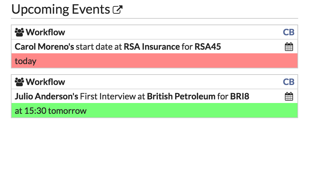Click calendar icon for Carol Moreno's event
The height and width of the screenshot is (188, 309).
[289, 47]
